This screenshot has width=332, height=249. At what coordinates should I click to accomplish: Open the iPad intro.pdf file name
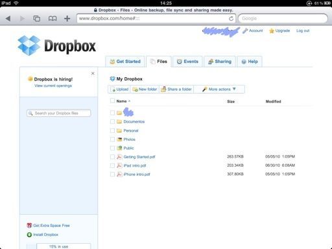[x=135, y=165]
